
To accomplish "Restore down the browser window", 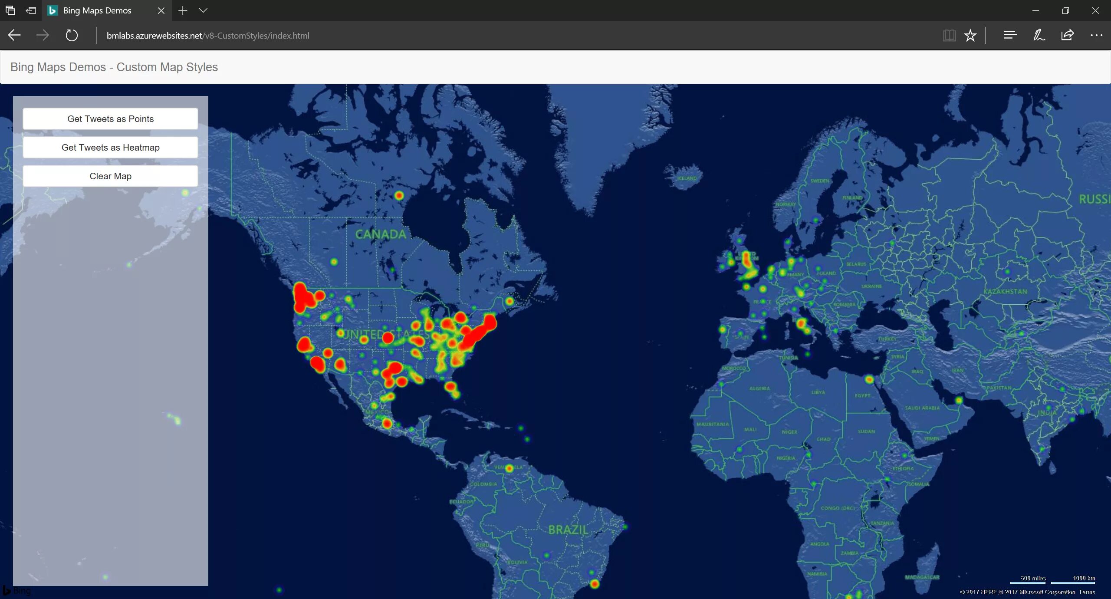I will pos(1065,10).
